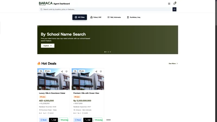The height and width of the screenshot is (122, 217).
Task: WhatsApp about Premium Villa Ocean View
Action: (98, 120)
